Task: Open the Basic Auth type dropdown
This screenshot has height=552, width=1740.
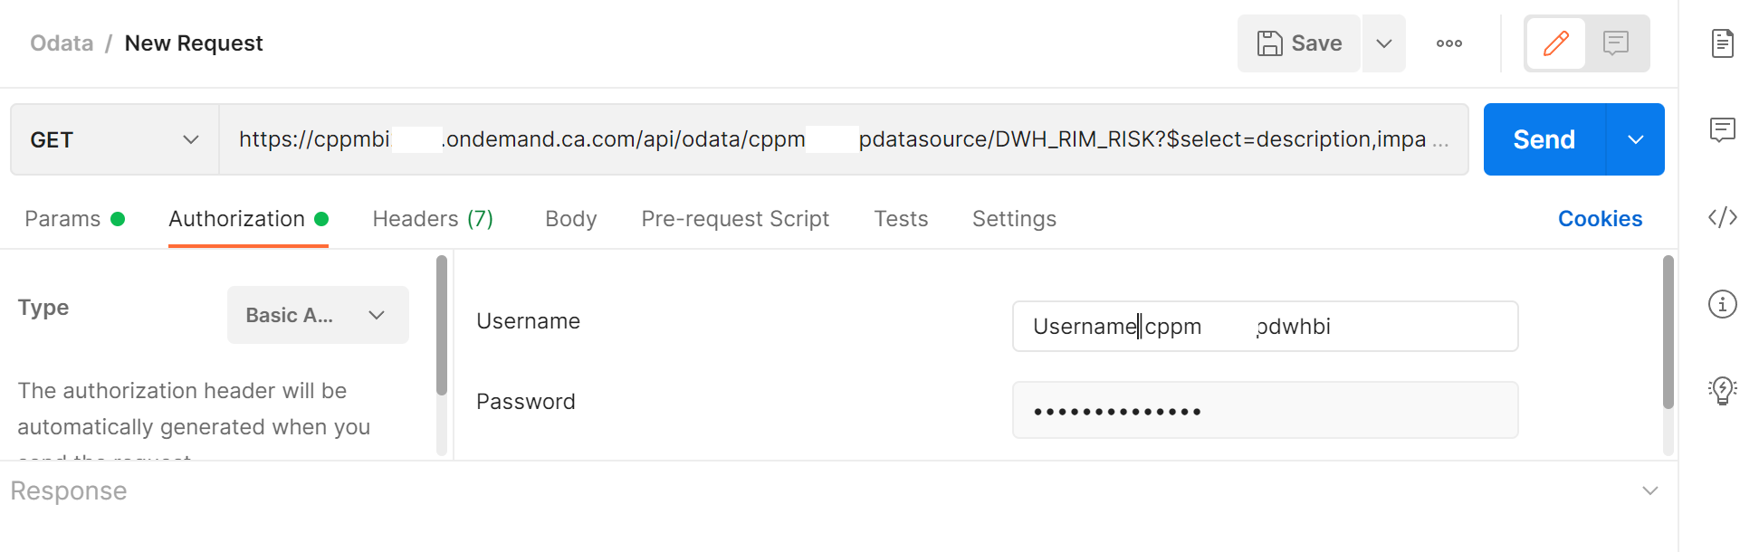Action: click(x=318, y=315)
